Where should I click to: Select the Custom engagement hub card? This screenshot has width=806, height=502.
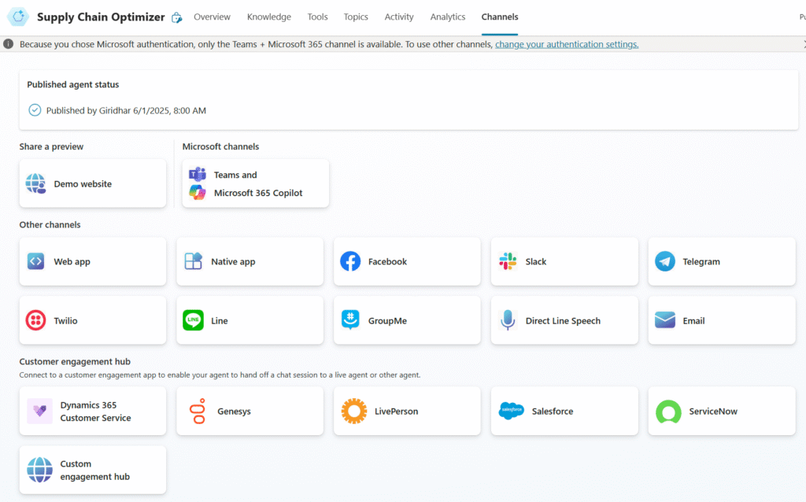point(93,470)
